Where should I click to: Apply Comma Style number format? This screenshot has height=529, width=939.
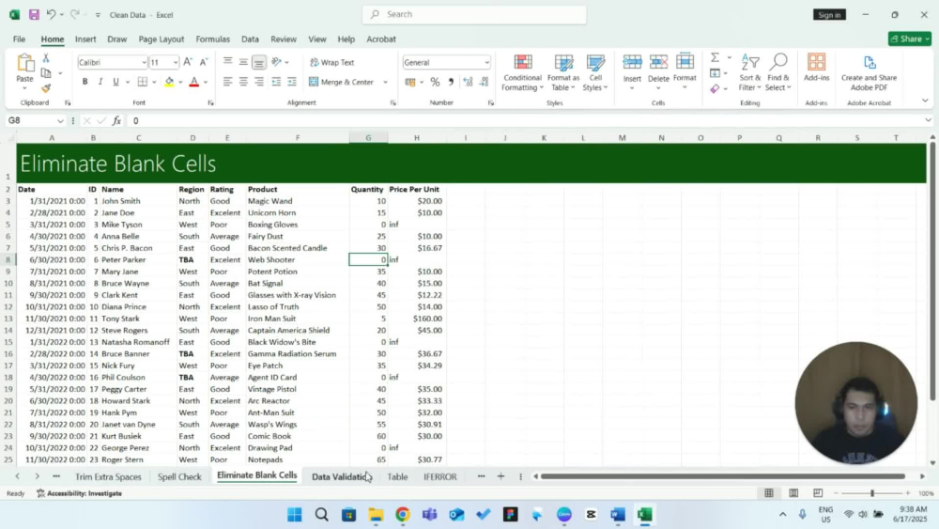(451, 82)
